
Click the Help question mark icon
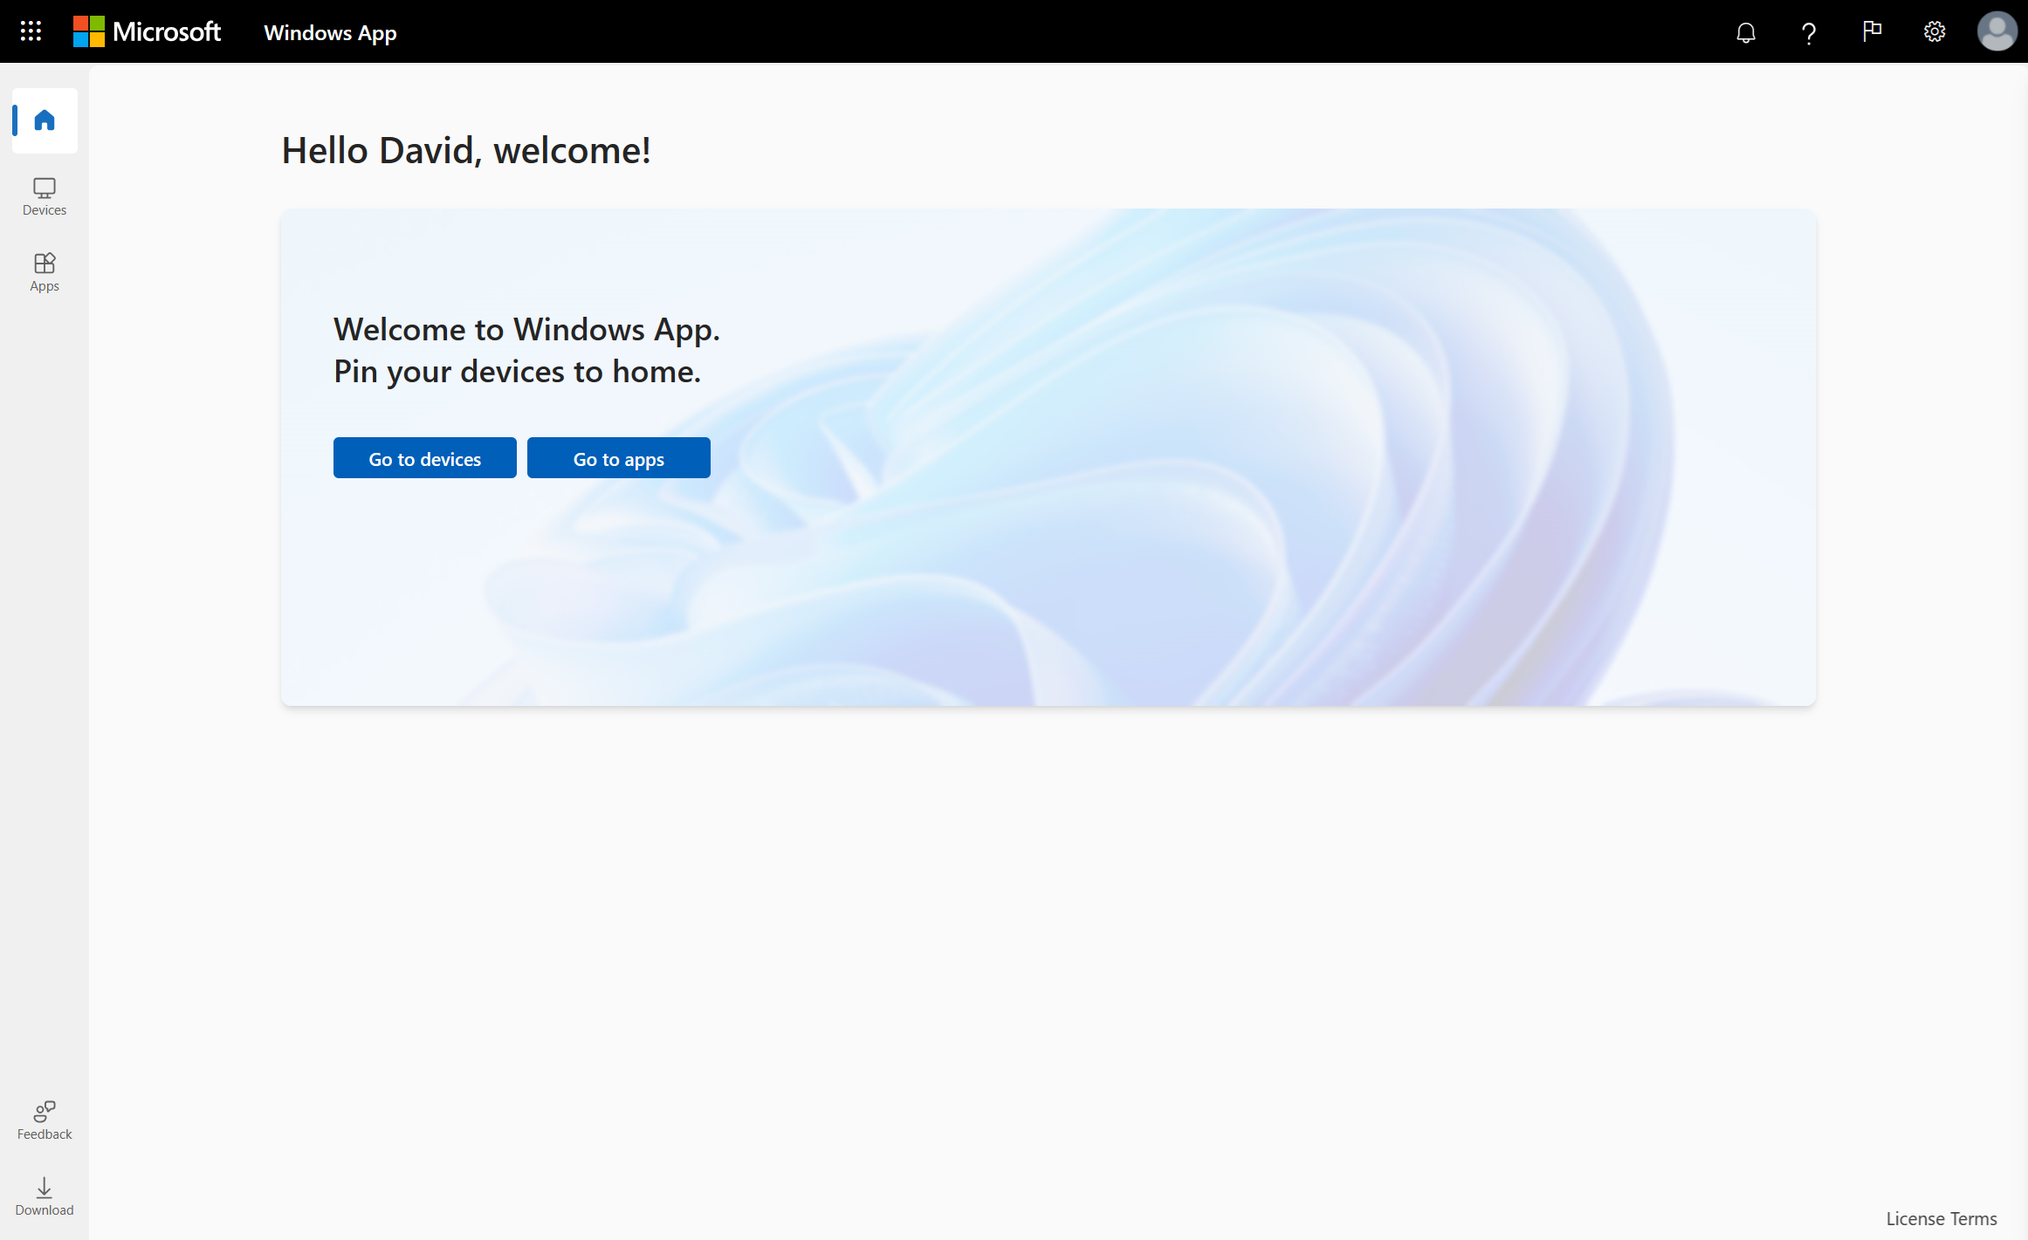1808,31
